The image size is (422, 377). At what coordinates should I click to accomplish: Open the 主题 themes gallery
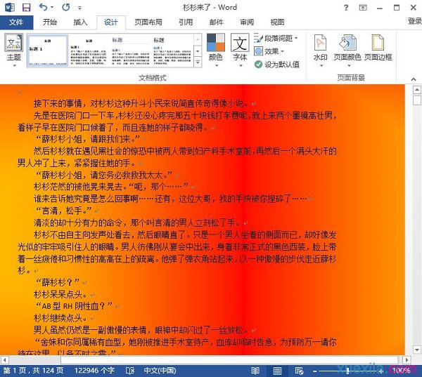(14, 51)
